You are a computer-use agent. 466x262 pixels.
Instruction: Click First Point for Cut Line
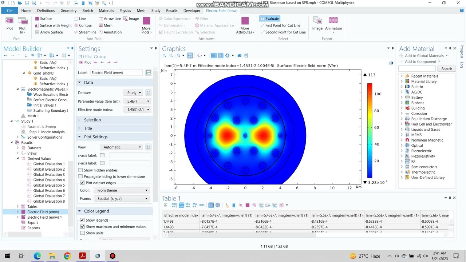(280, 25)
